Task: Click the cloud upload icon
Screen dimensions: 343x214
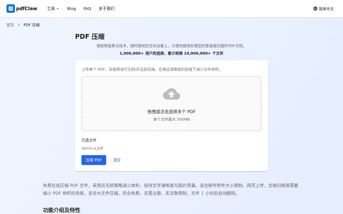Action: click(x=171, y=94)
